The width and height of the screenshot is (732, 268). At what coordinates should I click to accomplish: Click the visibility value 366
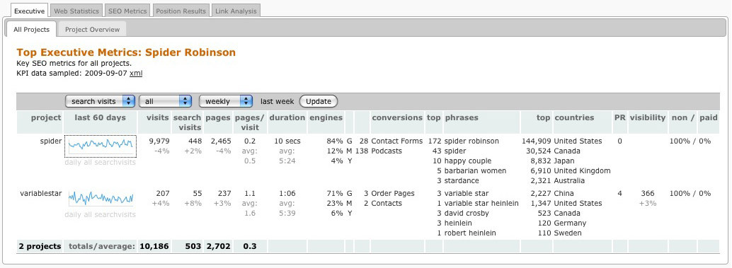648,193
